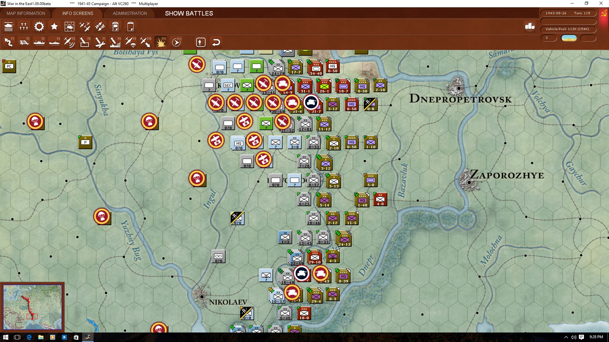The width and height of the screenshot is (609, 342).
Task: Select the Air Recon mode (F5) icon
Action: point(69,42)
